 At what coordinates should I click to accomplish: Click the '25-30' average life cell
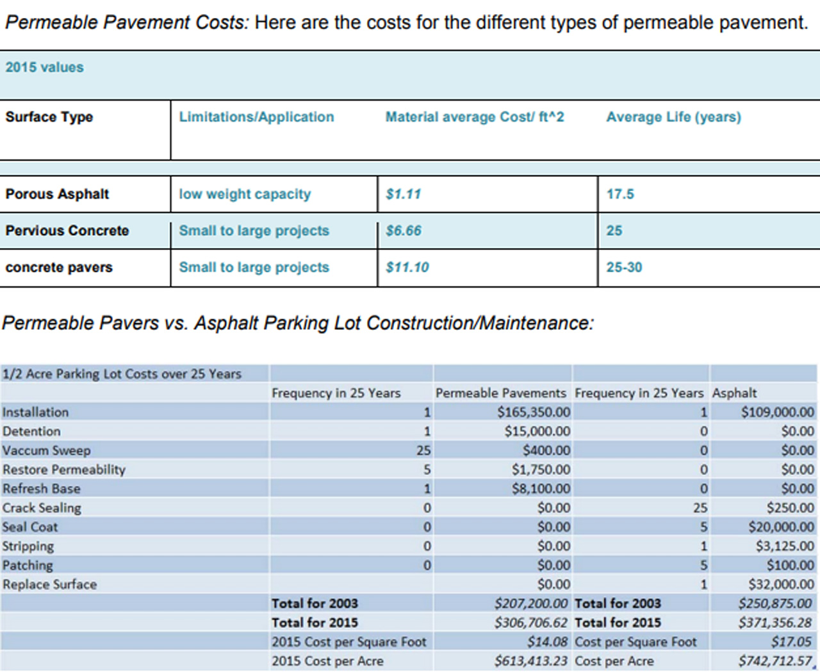(x=624, y=267)
